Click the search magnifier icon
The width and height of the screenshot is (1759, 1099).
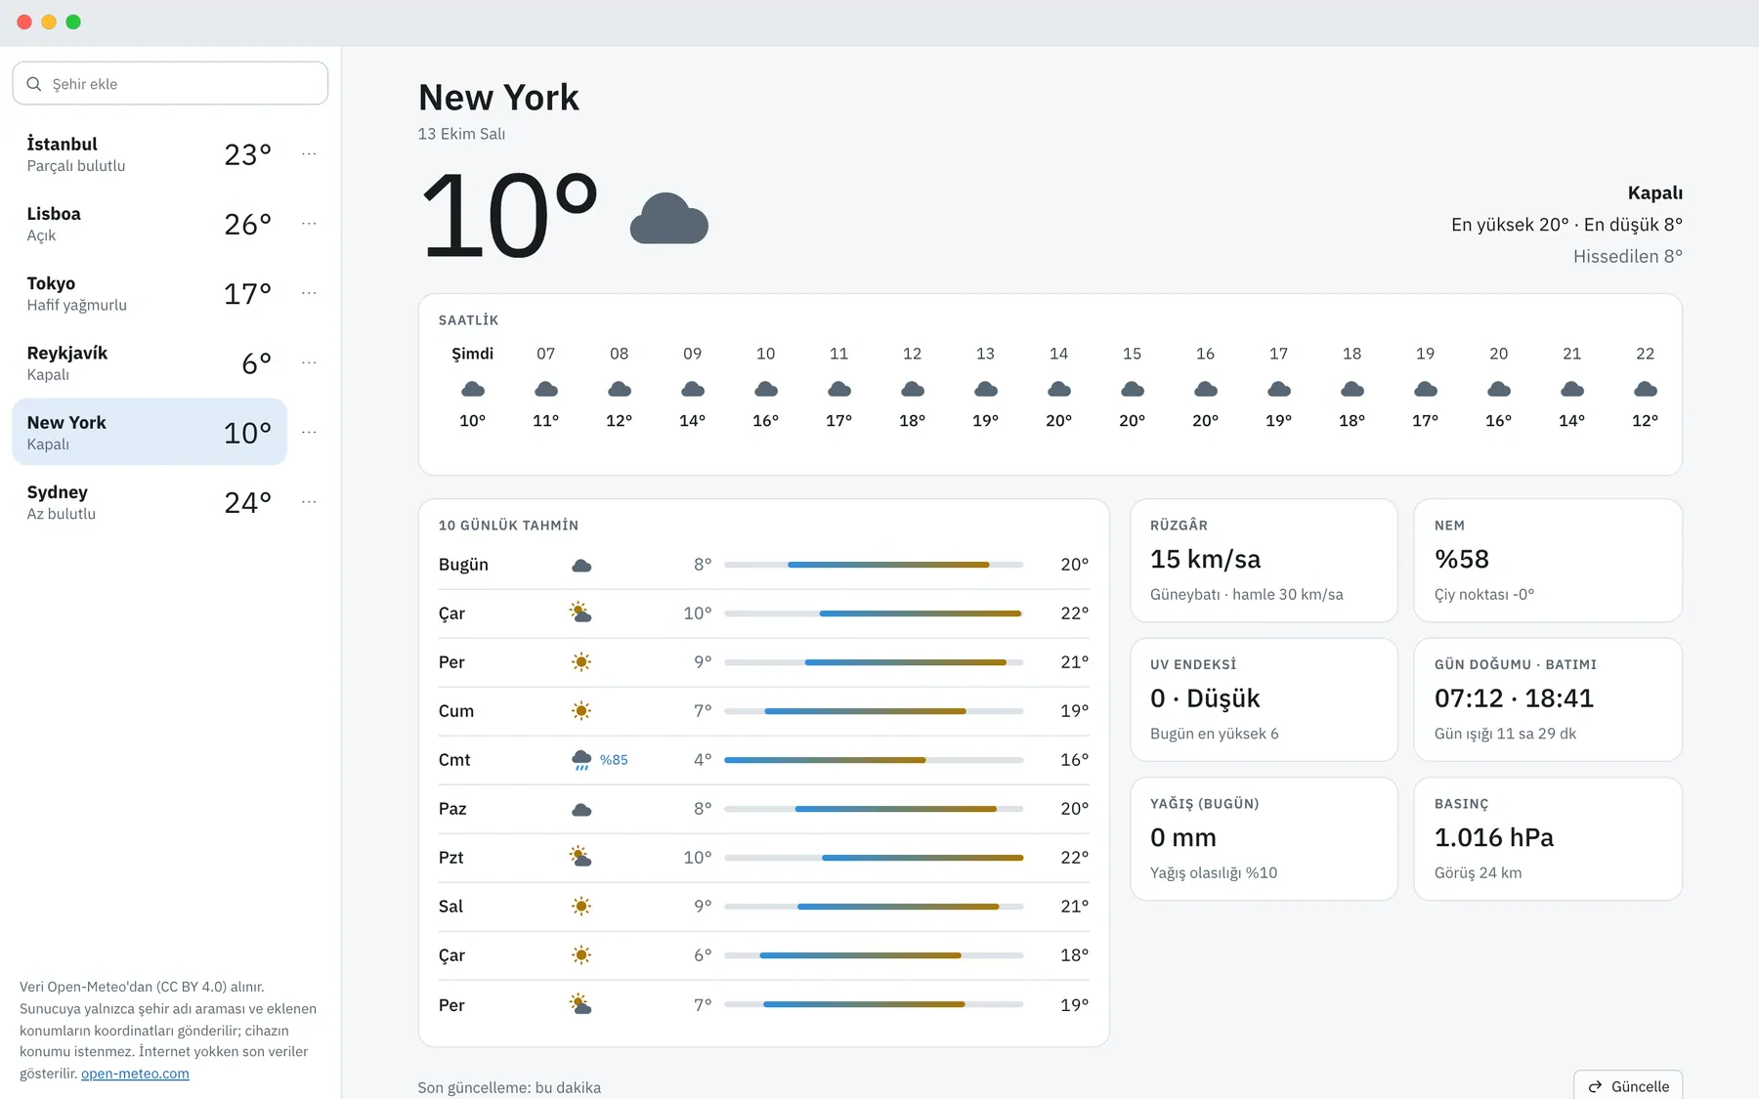[34, 84]
